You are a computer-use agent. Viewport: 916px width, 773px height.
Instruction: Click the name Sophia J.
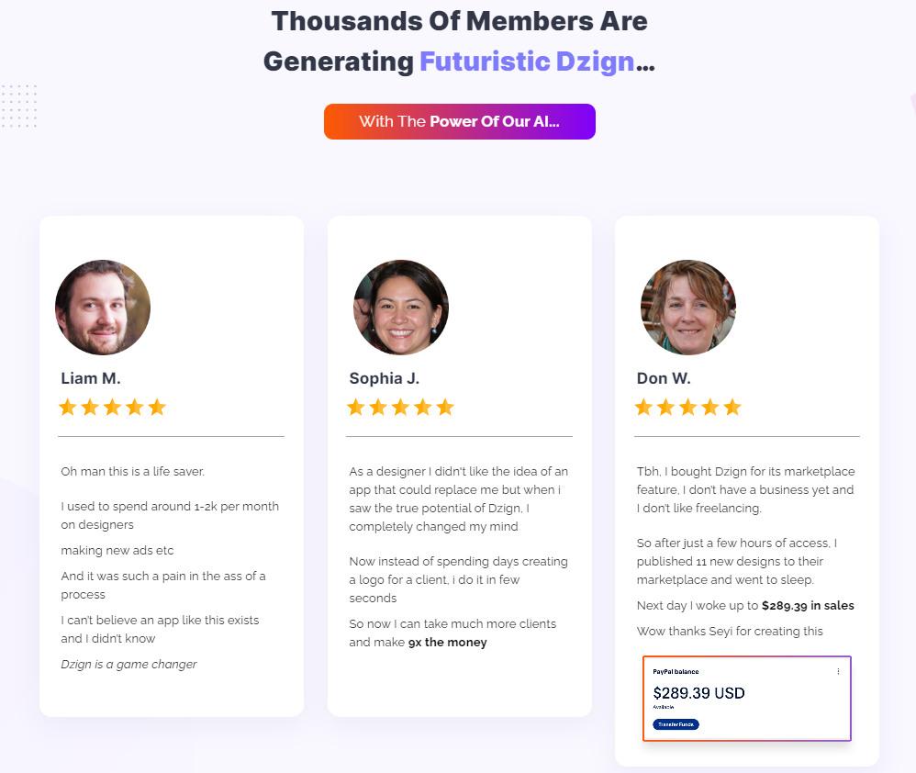(x=385, y=378)
